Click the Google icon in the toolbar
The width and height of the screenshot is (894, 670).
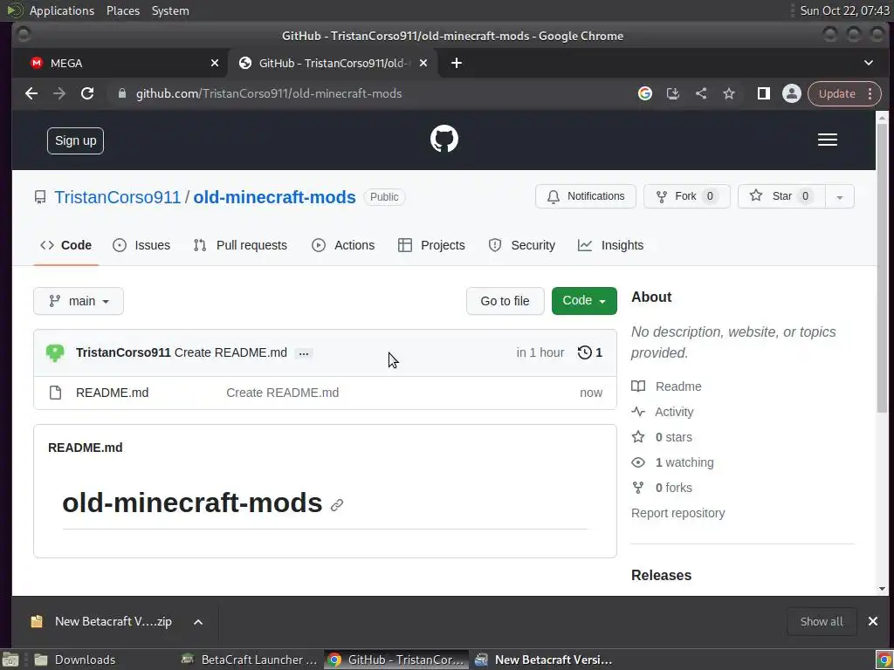(x=645, y=93)
